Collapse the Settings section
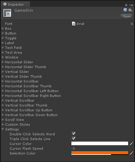135x162 pixels. (x=3, y=129)
